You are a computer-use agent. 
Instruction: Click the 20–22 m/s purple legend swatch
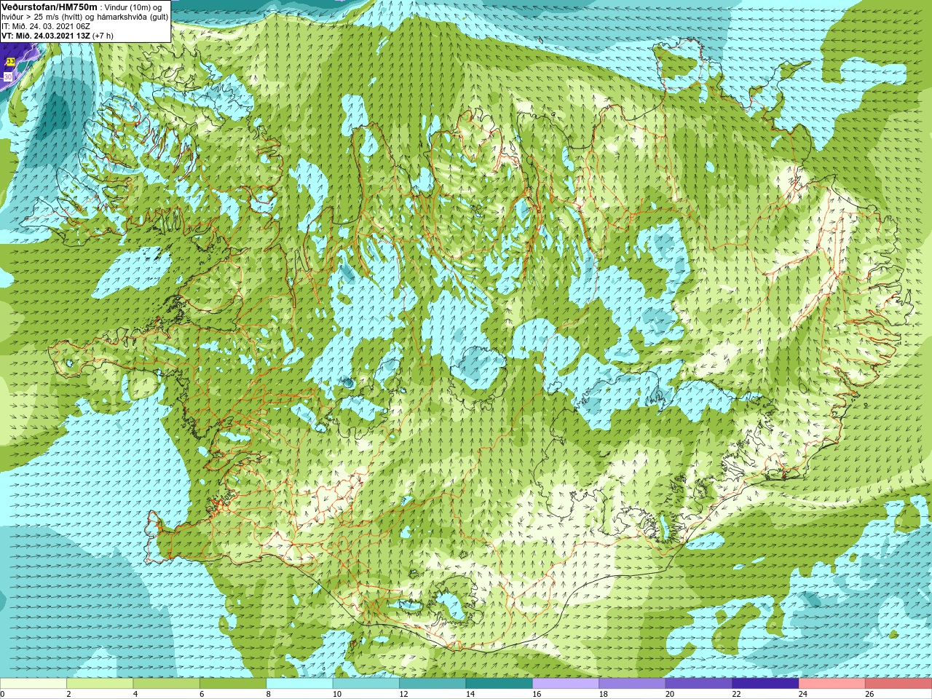(699, 684)
